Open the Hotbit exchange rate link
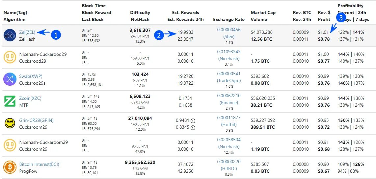The width and height of the screenshot is (376, 179). [x=229, y=124]
